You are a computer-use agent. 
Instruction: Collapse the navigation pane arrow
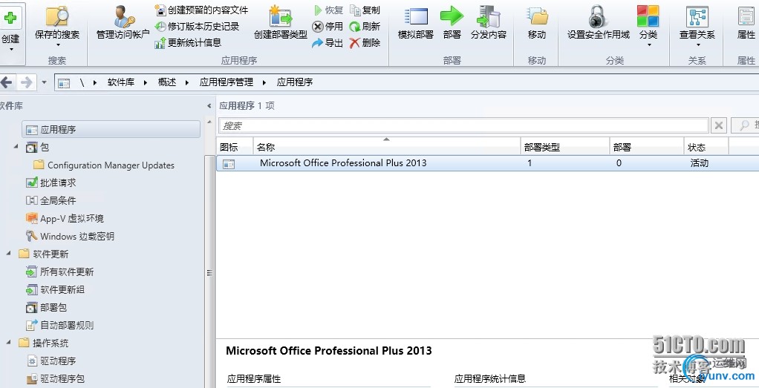point(209,106)
